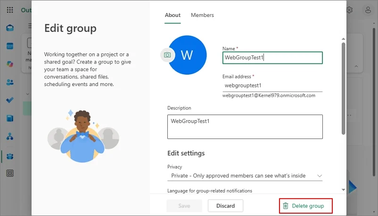
Task: Open the account profile icon
Action: [368, 10]
